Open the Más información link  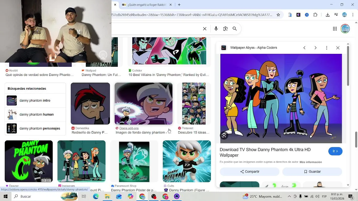[311, 162]
